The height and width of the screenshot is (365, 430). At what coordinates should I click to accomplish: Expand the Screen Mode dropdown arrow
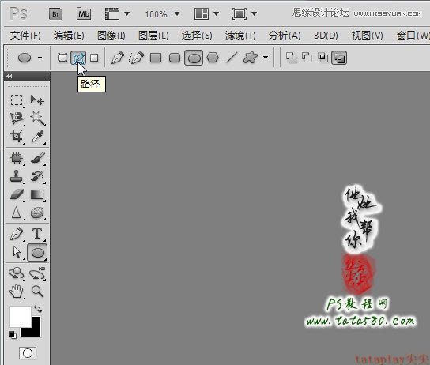[255, 13]
